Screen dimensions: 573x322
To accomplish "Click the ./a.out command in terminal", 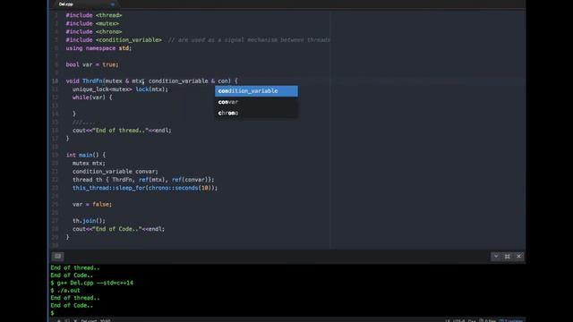I will 65,291.
